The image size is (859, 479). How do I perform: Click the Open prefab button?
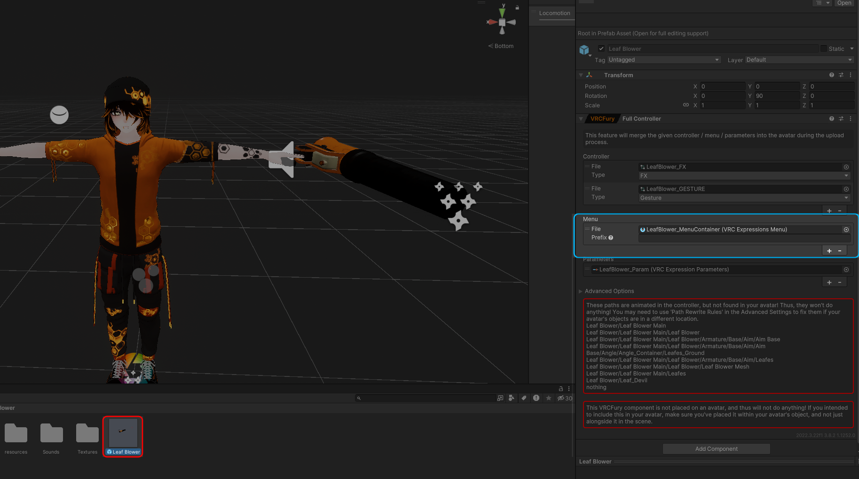pos(844,3)
